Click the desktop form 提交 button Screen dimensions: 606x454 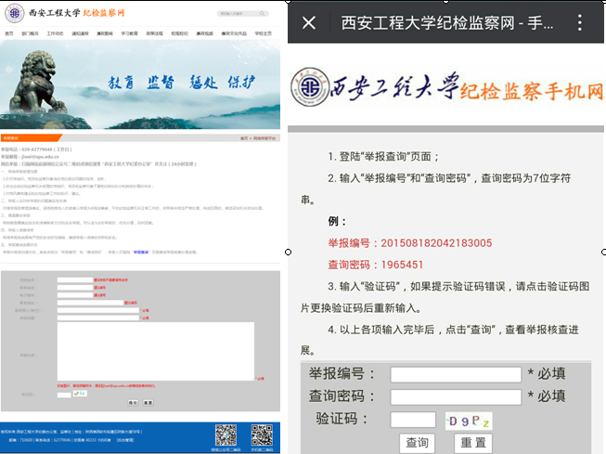point(133,403)
